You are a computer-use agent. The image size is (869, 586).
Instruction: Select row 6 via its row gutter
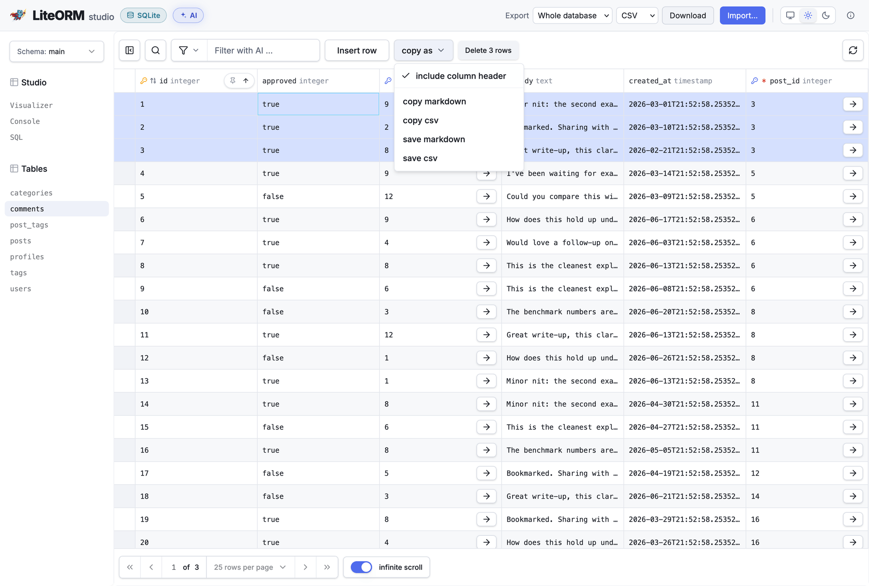124,219
